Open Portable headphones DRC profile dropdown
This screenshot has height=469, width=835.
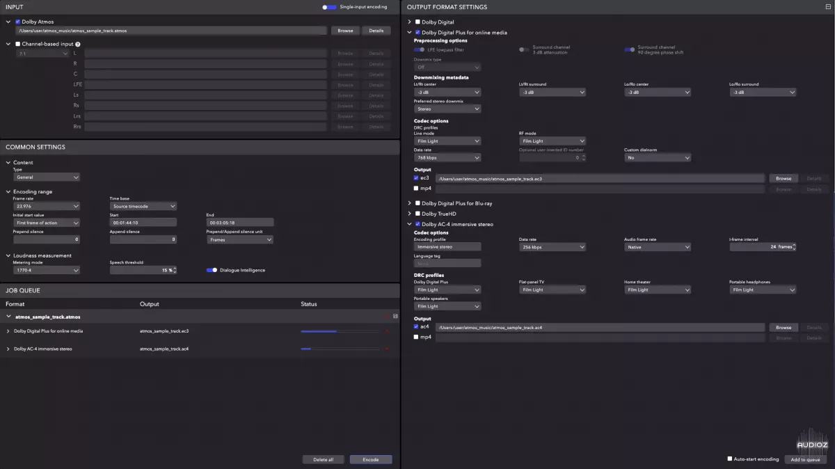point(763,289)
